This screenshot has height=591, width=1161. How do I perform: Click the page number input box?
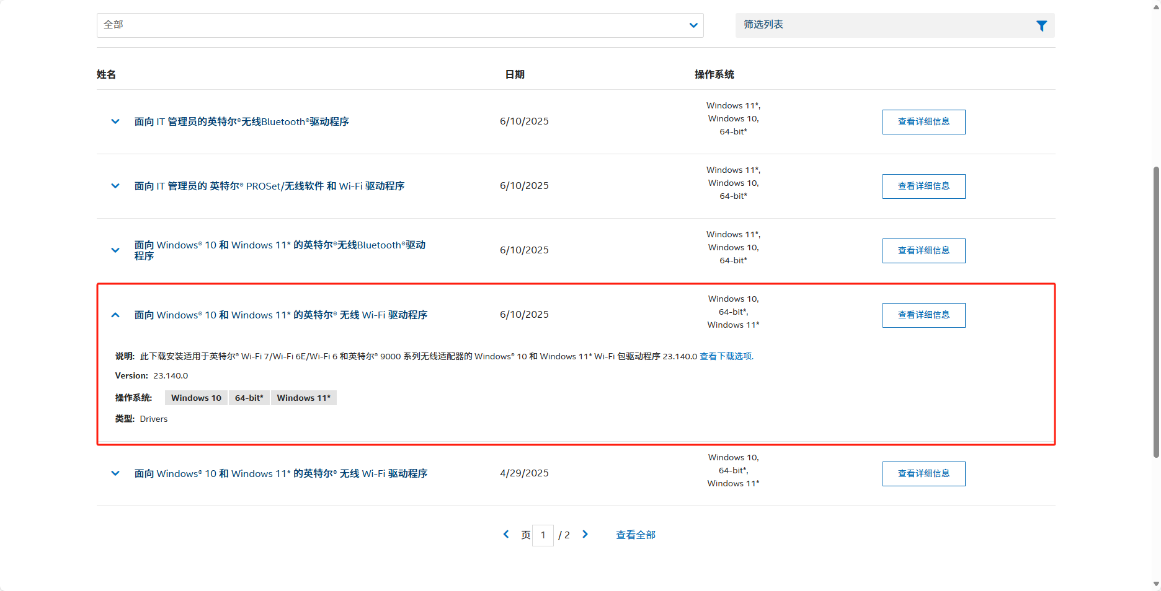(543, 535)
